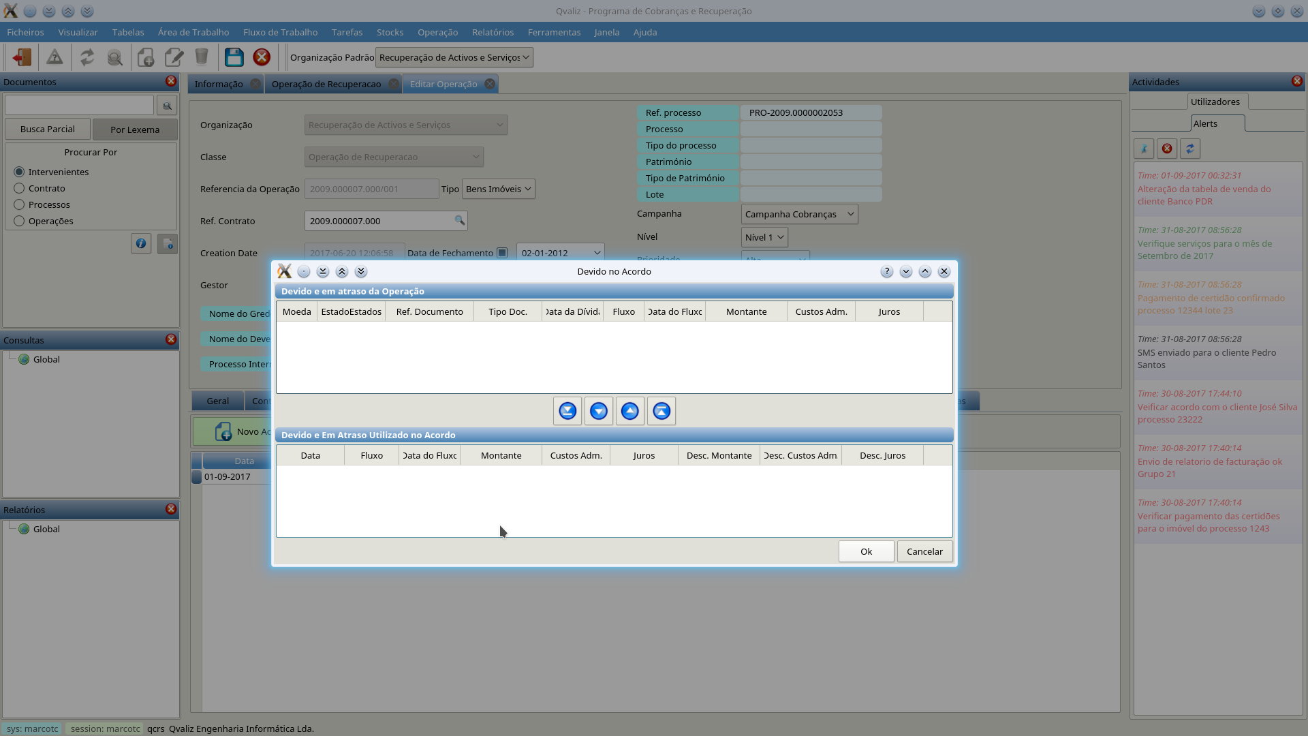Click the help question mark in dialog title
Viewport: 1308px width, 736px height.
point(886,271)
